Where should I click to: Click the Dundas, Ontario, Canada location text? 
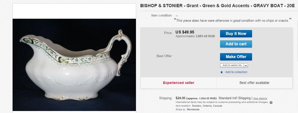click(x=207, y=106)
